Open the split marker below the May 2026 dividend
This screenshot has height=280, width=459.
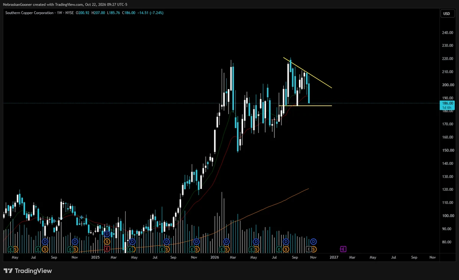click(256, 249)
